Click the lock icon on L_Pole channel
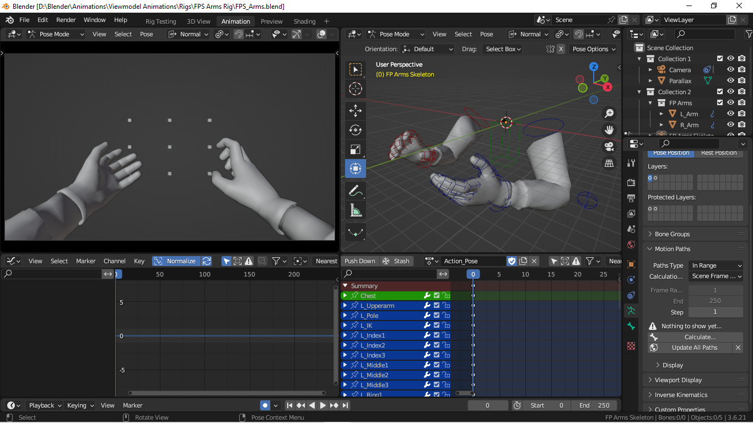The height and width of the screenshot is (423, 753). click(447, 316)
